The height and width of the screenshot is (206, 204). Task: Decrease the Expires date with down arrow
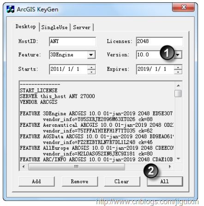click(178, 72)
